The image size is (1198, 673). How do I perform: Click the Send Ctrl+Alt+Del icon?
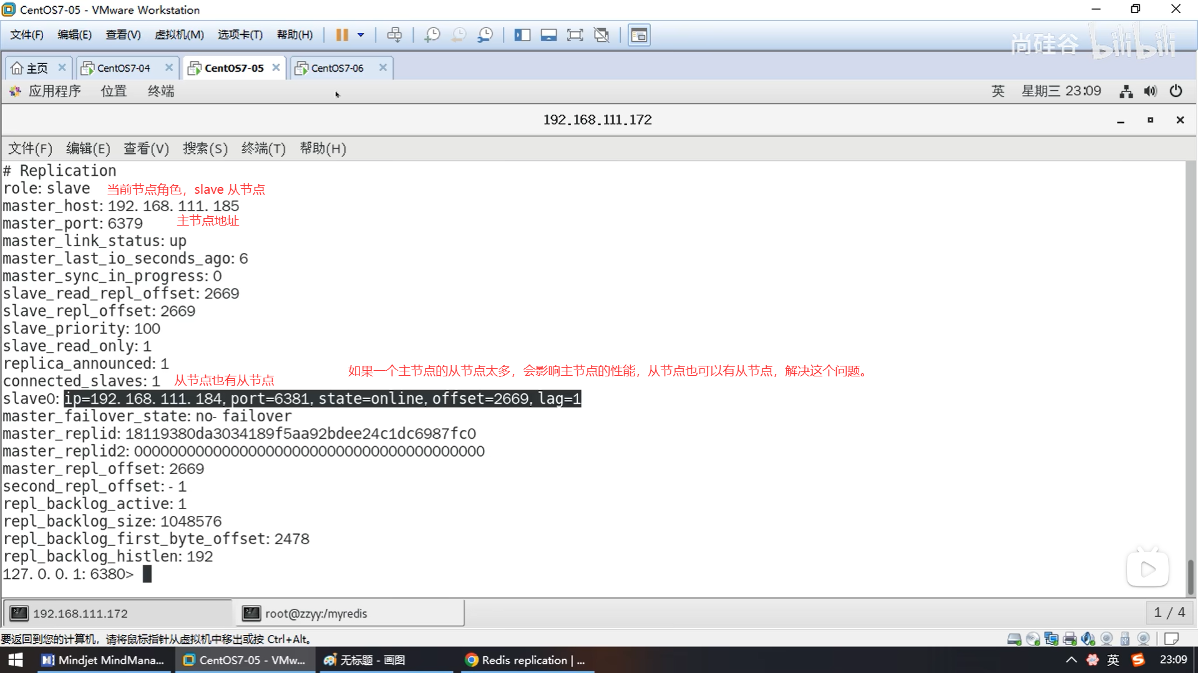tap(394, 35)
